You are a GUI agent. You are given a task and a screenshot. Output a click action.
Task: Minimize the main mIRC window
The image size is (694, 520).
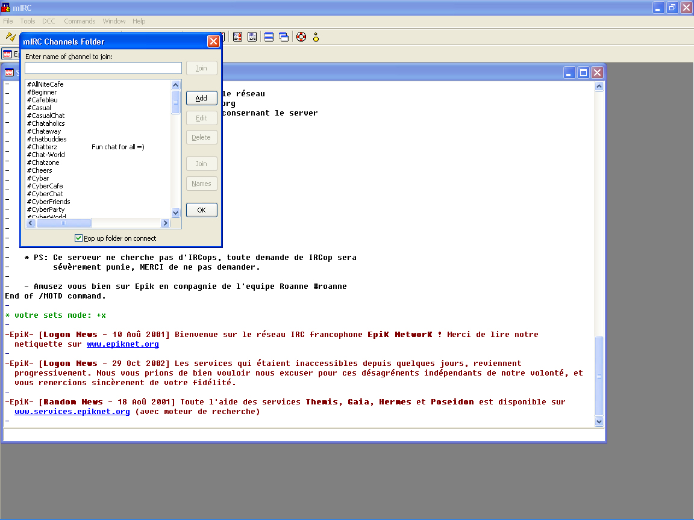[658, 7]
